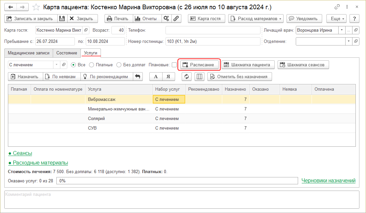This screenshot has height=213, width=366.
Task: Open the Черновики назначений link
Action: tap(328, 181)
